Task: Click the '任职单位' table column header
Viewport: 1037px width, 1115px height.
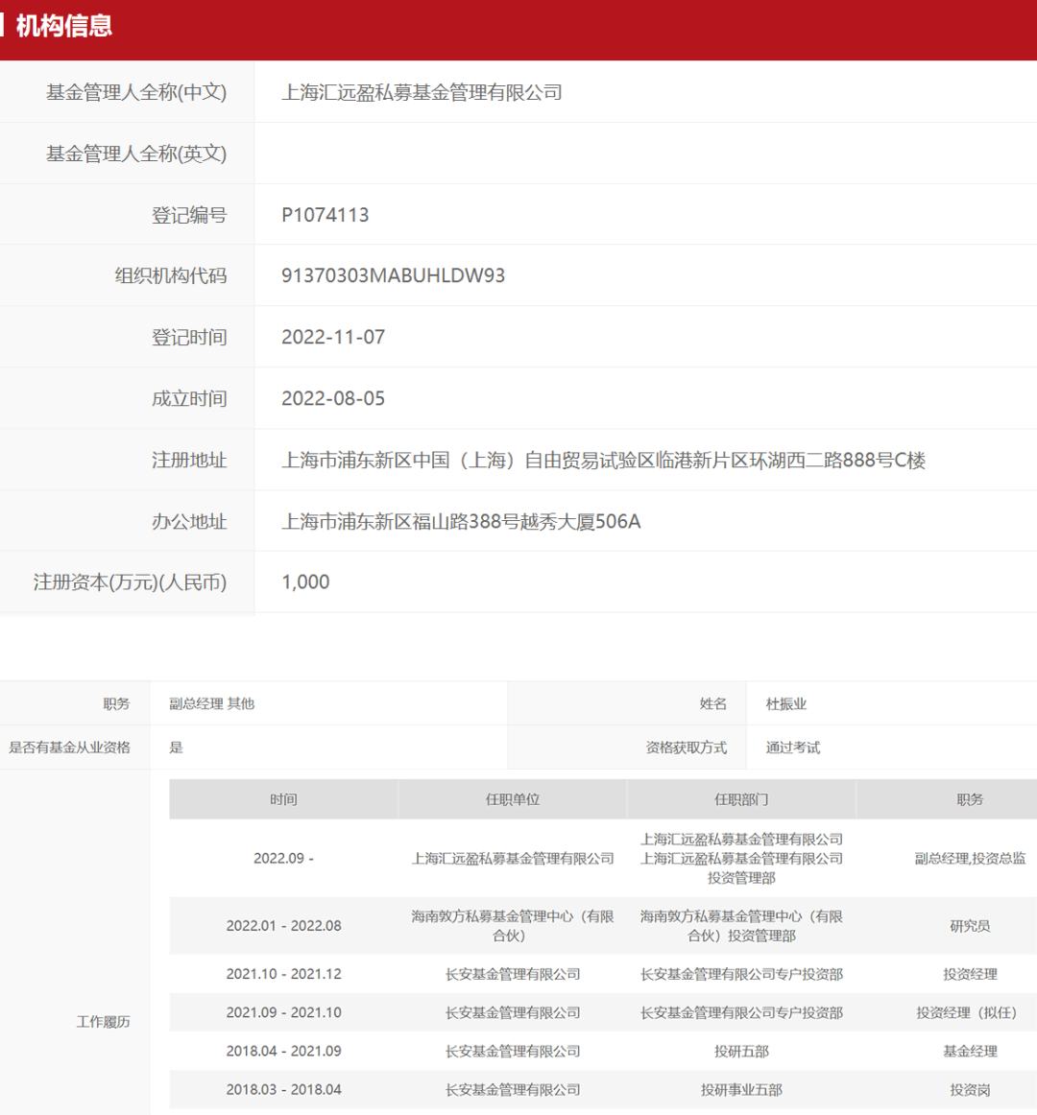Action: point(513,800)
